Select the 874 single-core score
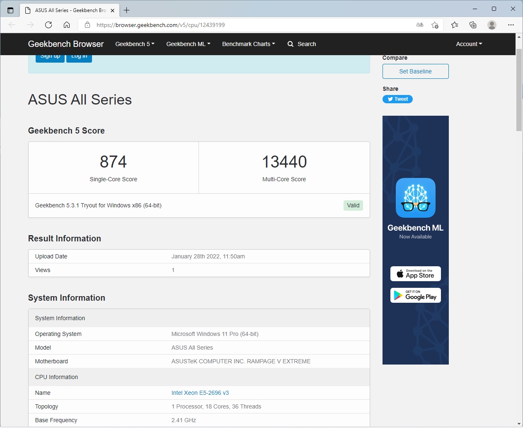Image resolution: width=523 pixels, height=428 pixels. [114, 162]
